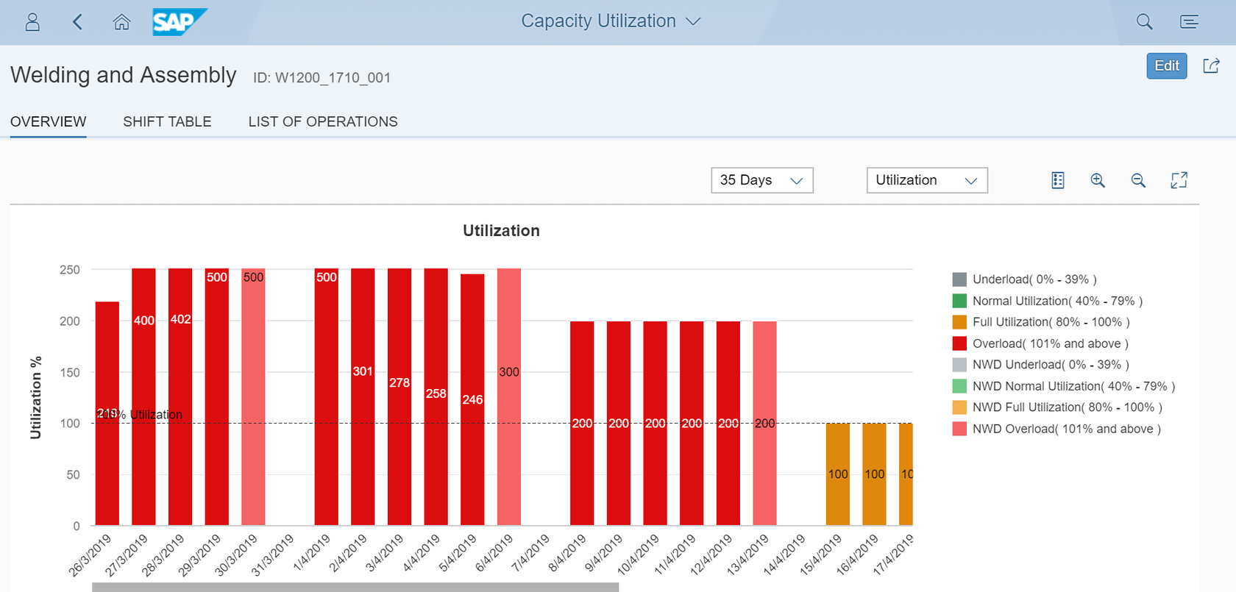Click the 7/4/2019 axis date label
Image resolution: width=1236 pixels, height=592 pixels.
[530, 552]
